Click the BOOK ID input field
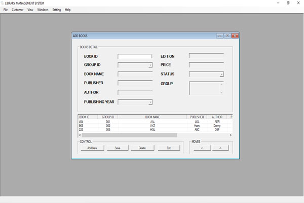304x203 pixels. coord(135,56)
